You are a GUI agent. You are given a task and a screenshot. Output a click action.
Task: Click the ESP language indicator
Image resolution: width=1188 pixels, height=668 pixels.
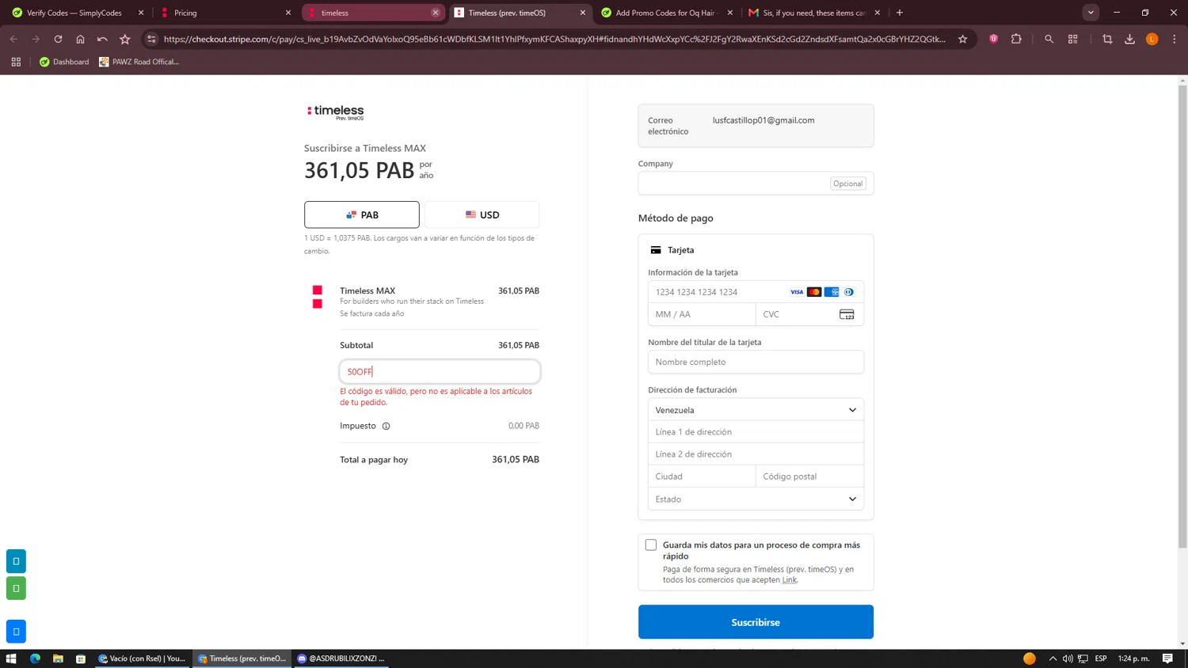pos(1101,659)
